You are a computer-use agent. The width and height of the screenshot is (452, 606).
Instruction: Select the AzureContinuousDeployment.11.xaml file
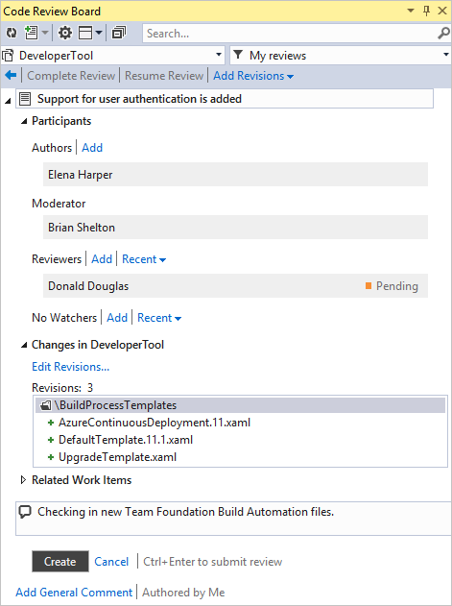tap(155, 423)
